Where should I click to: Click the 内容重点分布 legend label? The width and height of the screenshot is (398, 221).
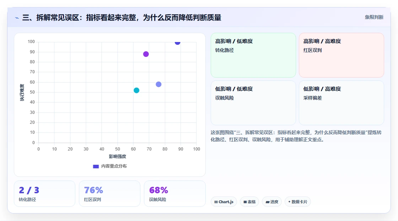coord(114,166)
